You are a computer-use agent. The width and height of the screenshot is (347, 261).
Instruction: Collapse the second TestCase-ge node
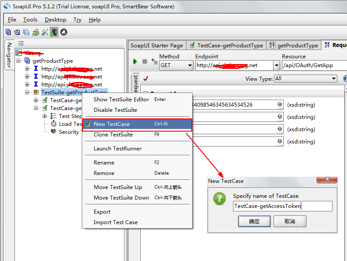coord(36,108)
